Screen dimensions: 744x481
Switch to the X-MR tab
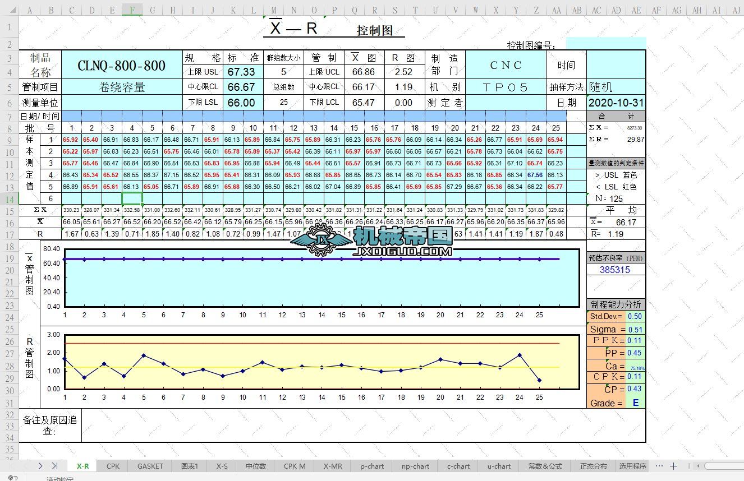pos(332,466)
